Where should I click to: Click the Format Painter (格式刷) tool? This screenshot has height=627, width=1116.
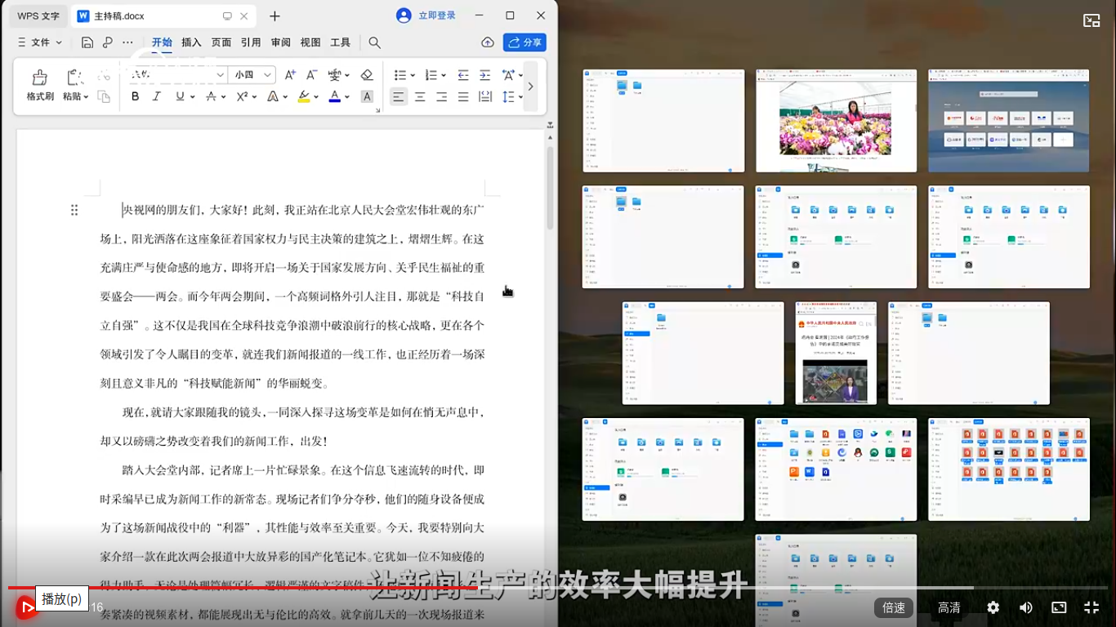(39, 85)
